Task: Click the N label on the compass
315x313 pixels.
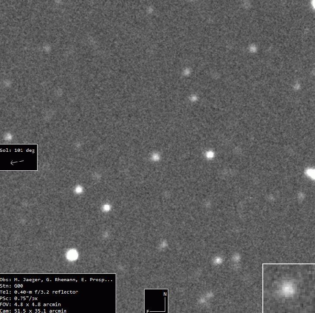Action: pos(165,294)
